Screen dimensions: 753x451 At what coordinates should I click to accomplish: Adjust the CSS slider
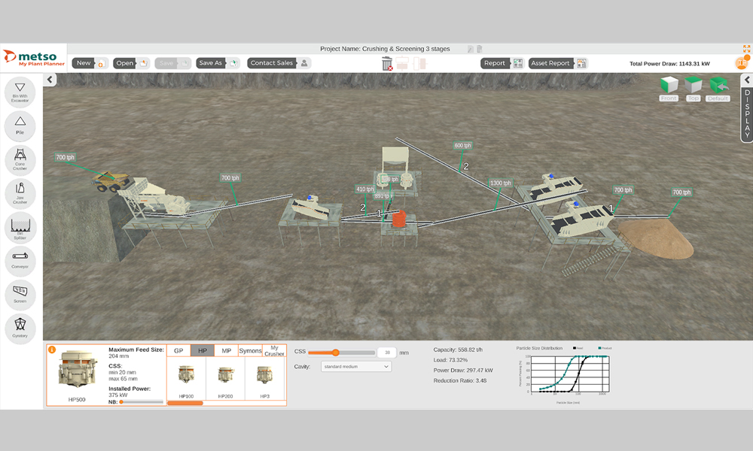coord(336,353)
